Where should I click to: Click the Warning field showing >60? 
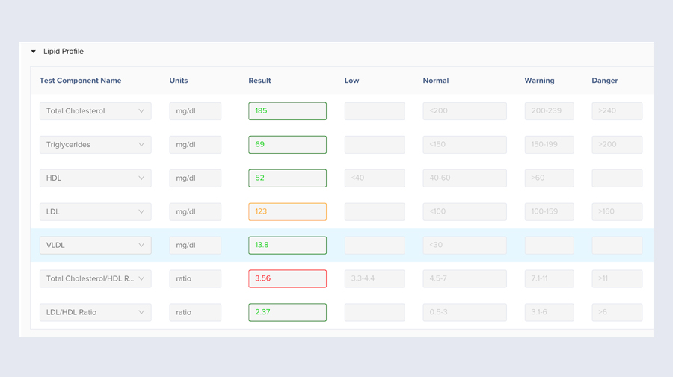tap(550, 178)
